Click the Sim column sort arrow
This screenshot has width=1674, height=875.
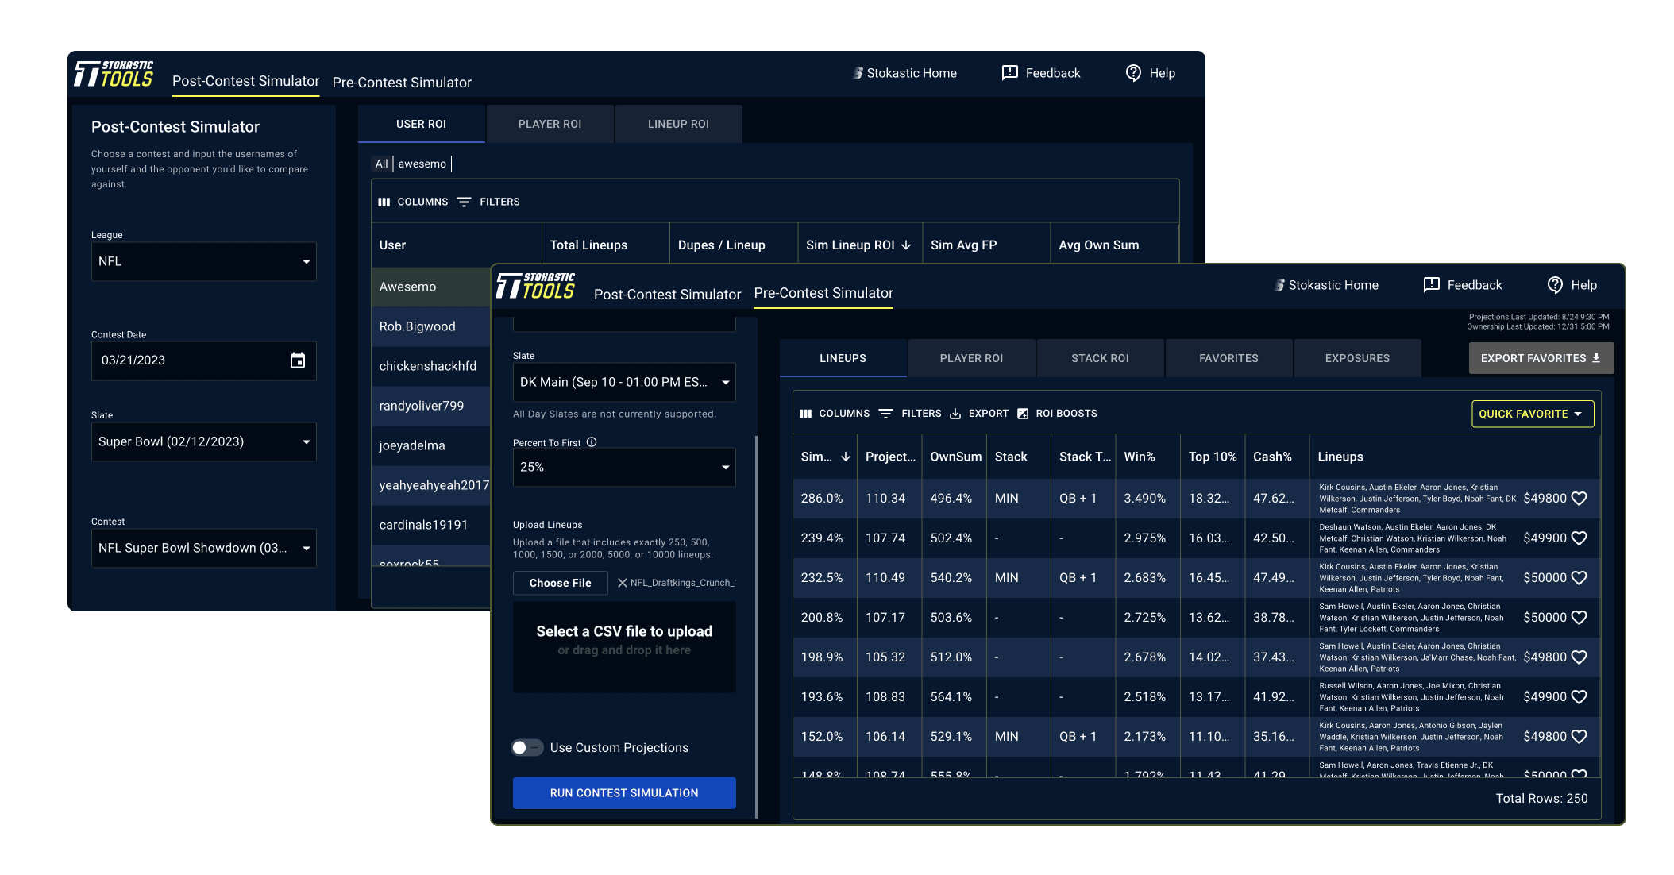click(x=846, y=457)
